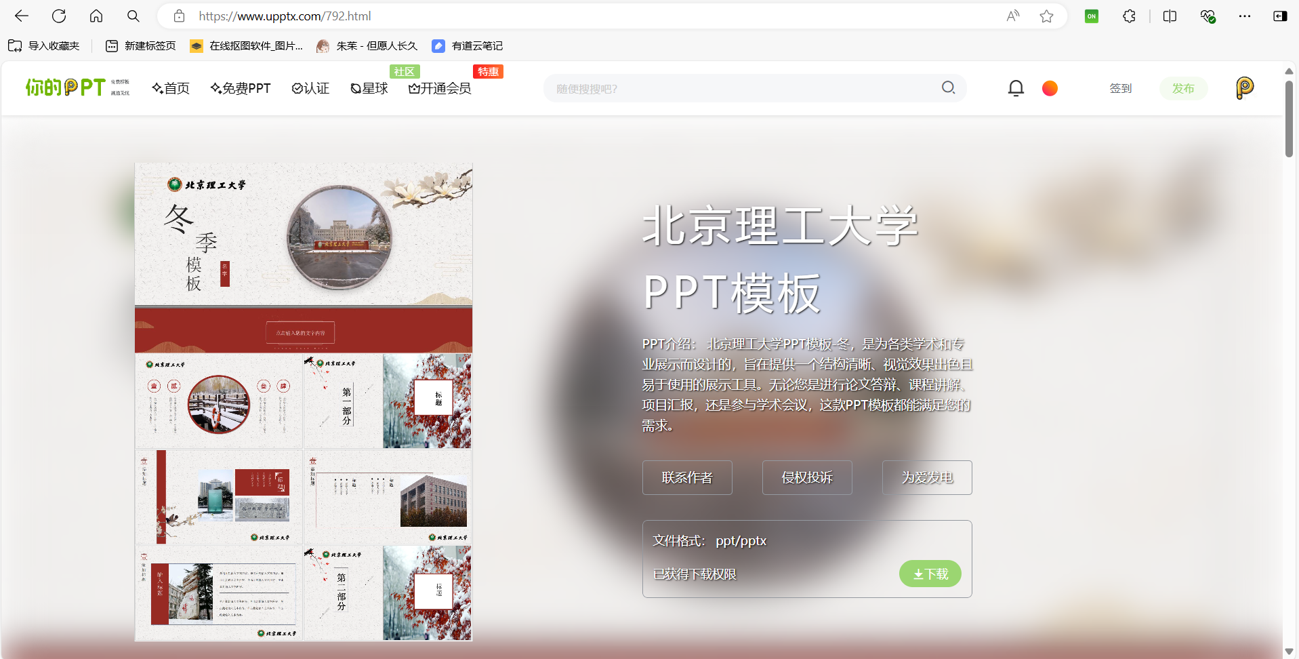Click the site lock icon in address bar
Image resolution: width=1299 pixels, height=659 pixels.
click(x=179, y=16)
